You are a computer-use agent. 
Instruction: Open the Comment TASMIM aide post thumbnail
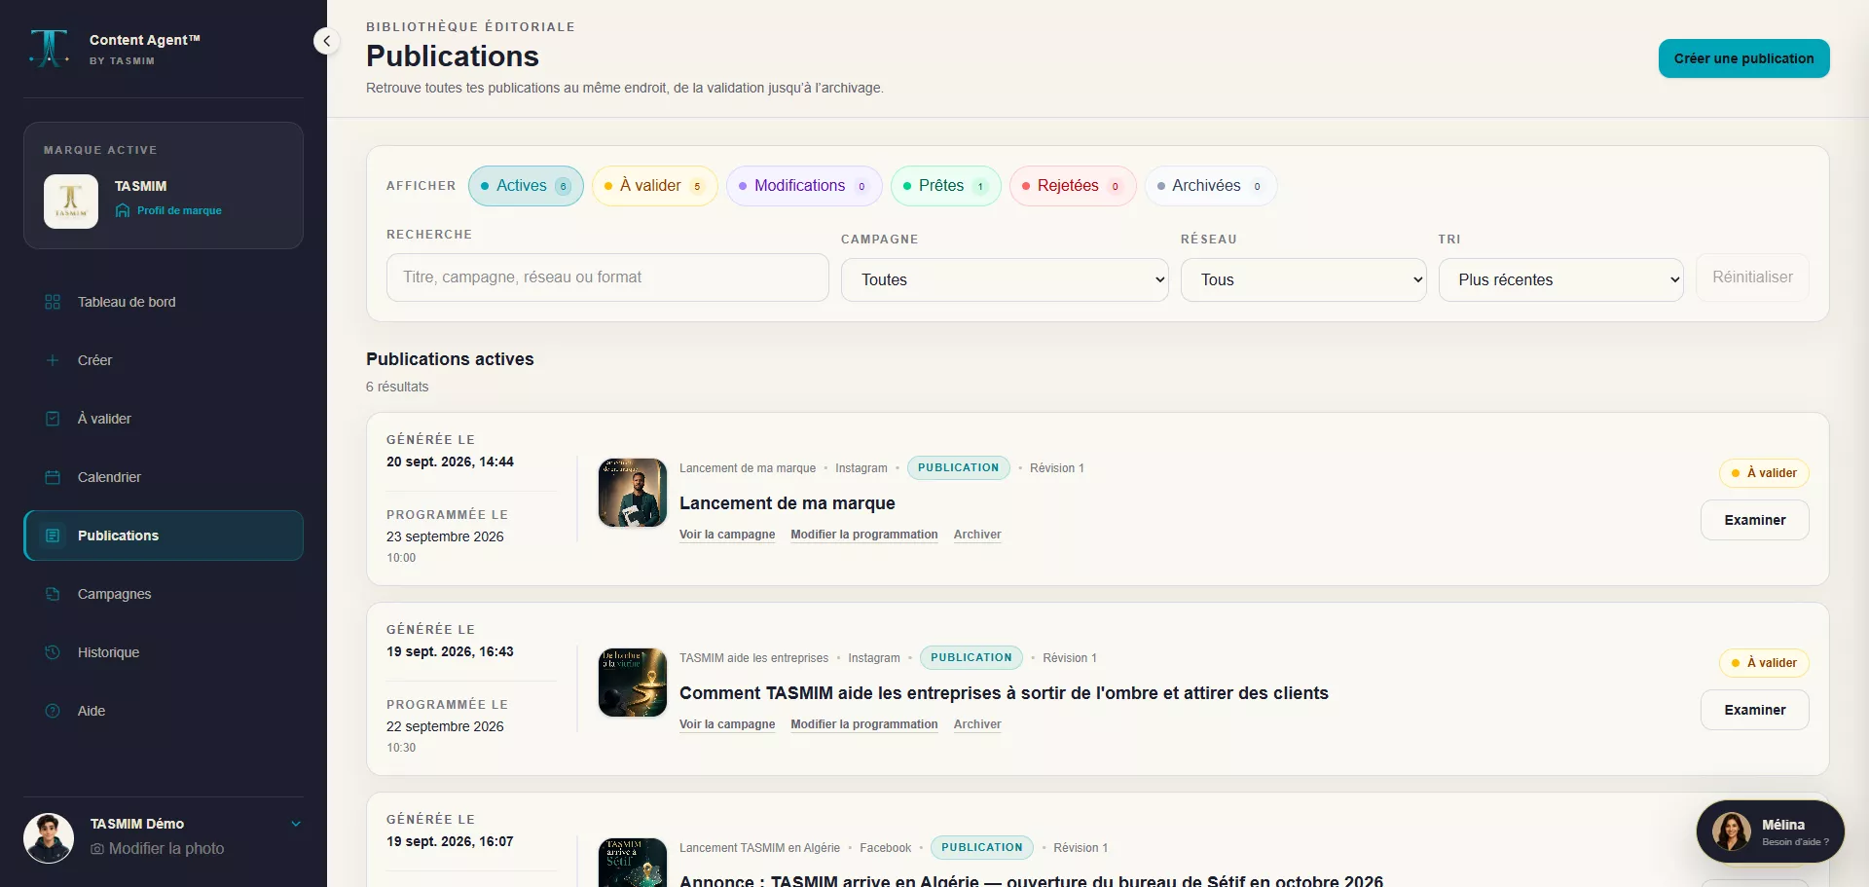(633, 683)
